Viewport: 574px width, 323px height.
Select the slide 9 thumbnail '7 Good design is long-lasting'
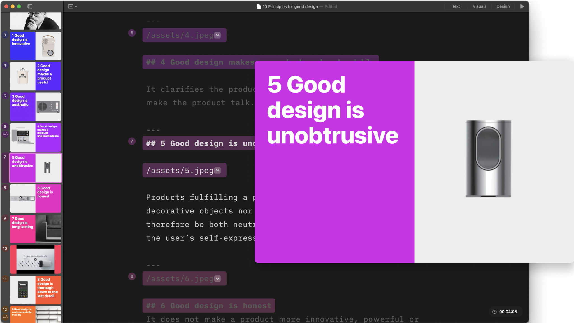tap(35, 229)
